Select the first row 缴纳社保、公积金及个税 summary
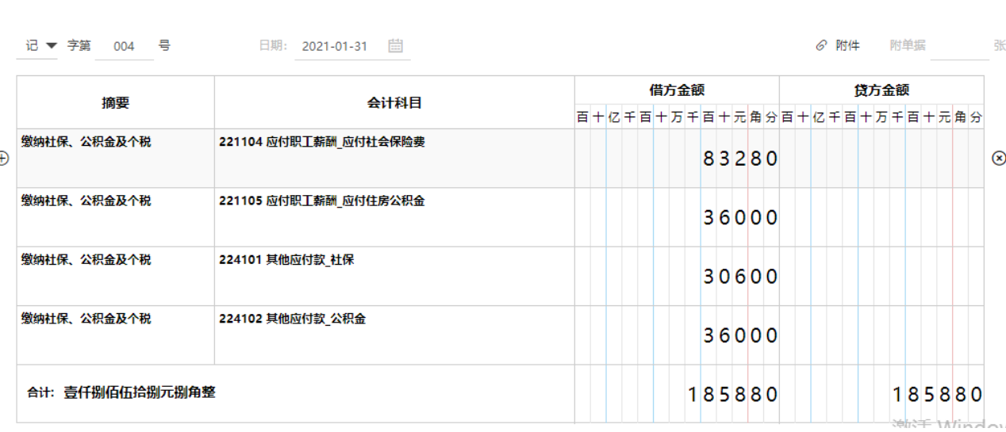The image size is (1006, 432). click(116, 159)
